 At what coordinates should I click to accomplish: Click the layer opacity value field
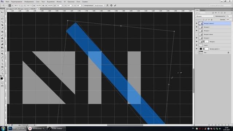pyautogui.click(x=228, y=16)
